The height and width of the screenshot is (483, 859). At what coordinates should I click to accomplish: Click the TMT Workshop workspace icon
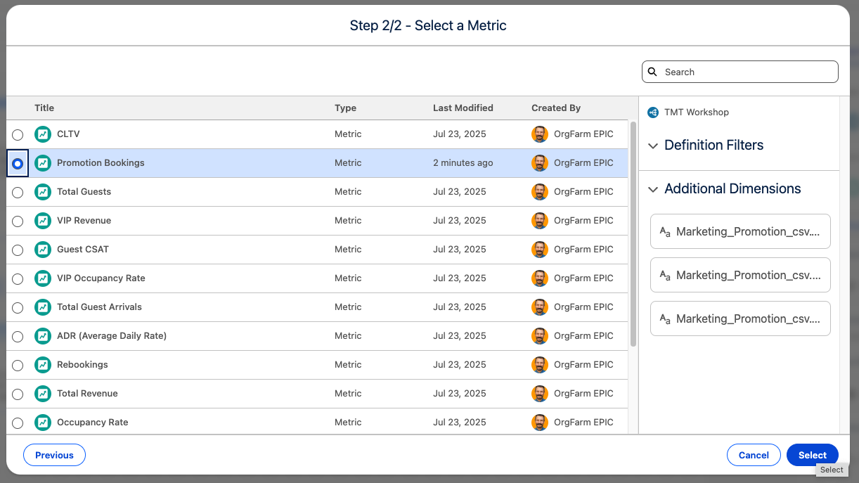coord(653,112)
